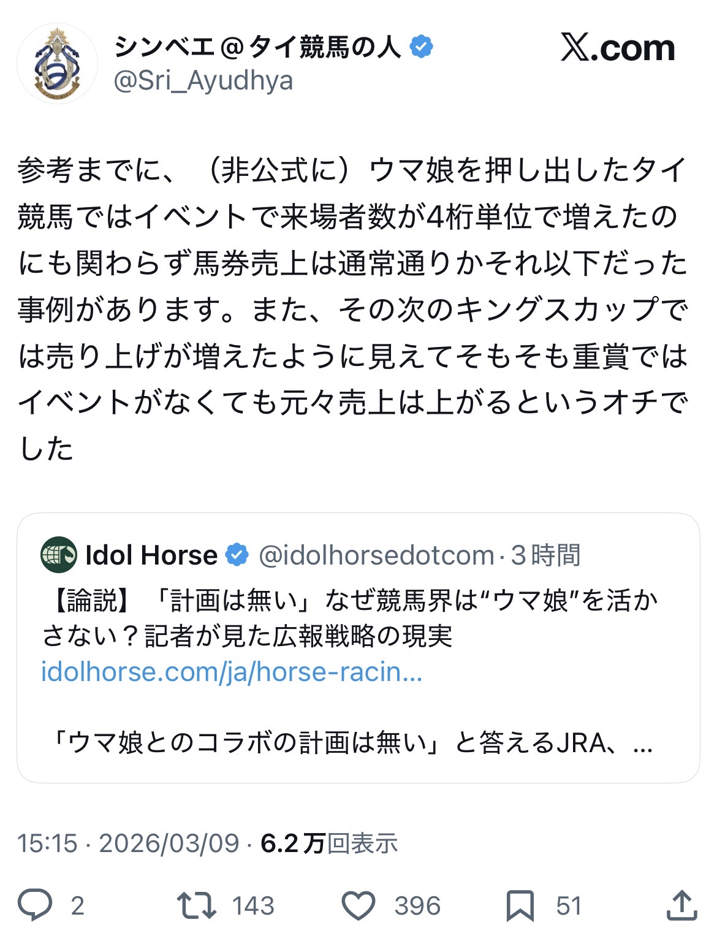Click the blue verified badge beside シンベエ
This screenshot has width=717, height=944.
(422, 47)
